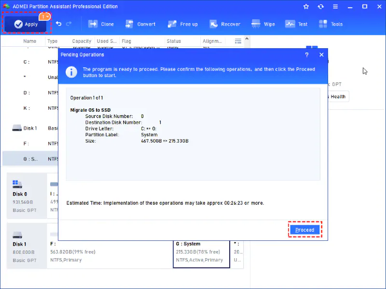Open the Tools menu
This screenshot has height=289, width=386.
tap(331, 24)
